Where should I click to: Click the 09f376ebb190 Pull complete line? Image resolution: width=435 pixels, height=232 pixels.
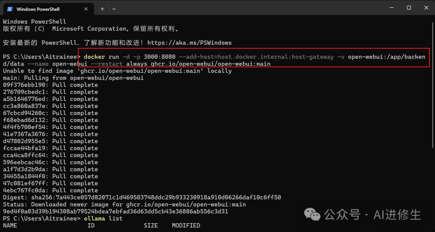coord(50,85)
